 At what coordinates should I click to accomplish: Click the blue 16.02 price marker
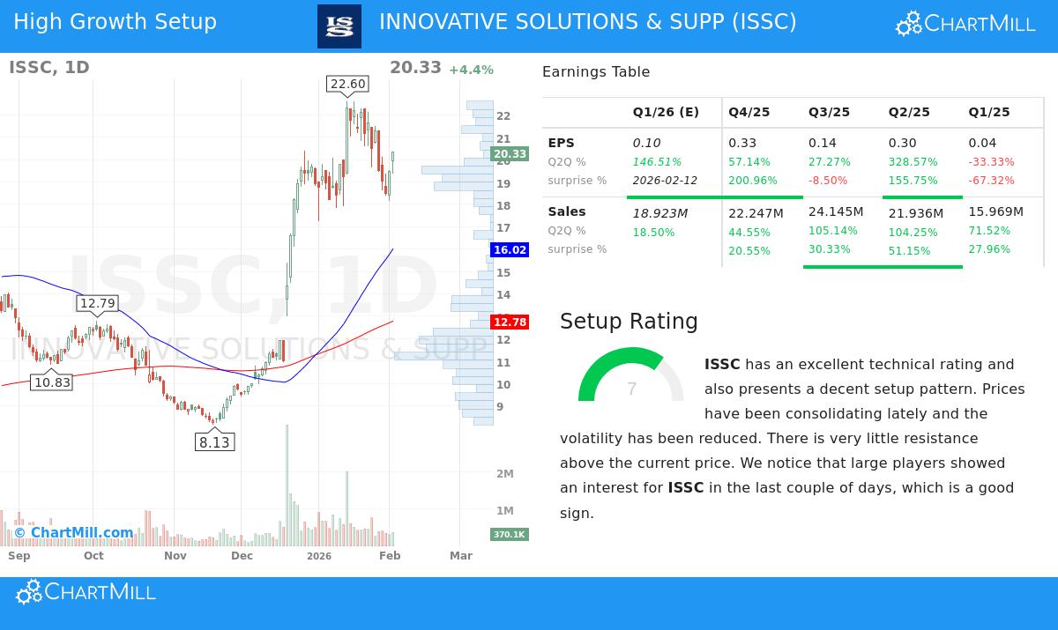[x=510, y=250]
